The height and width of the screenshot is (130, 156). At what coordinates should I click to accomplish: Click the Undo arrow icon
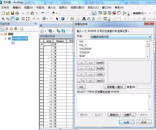tap(43, 13)
